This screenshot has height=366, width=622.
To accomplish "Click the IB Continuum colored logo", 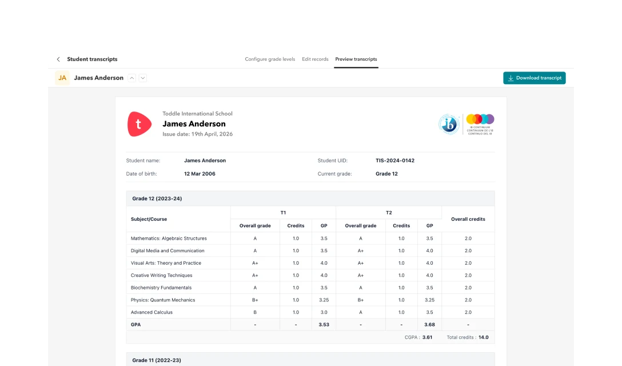I will tap(480, 124).
